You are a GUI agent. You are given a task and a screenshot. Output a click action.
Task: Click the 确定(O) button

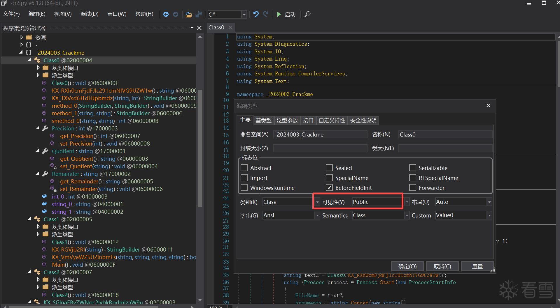pos(407,266)
